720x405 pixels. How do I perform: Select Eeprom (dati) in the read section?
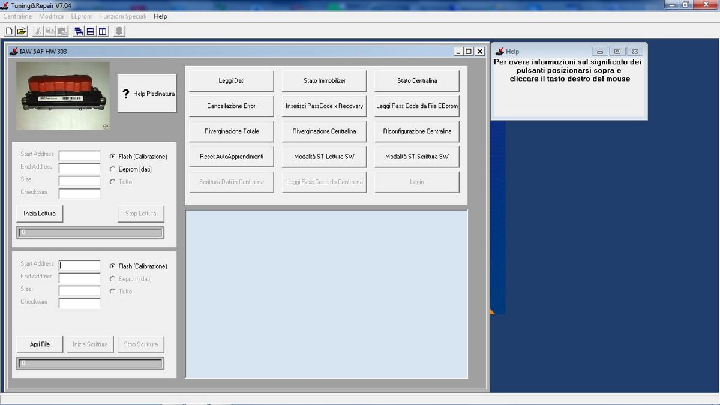(x=113, y=169)
